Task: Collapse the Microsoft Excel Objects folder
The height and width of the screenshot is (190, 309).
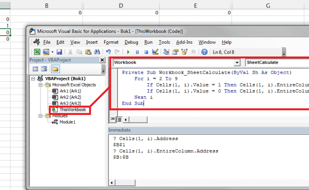Action: click(40, 85)
